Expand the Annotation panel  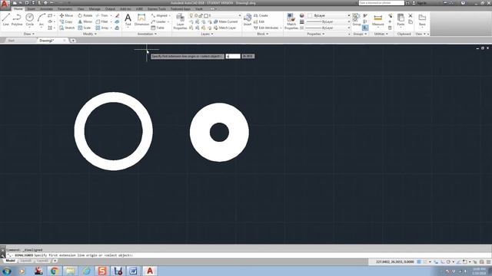click(147, 34)
